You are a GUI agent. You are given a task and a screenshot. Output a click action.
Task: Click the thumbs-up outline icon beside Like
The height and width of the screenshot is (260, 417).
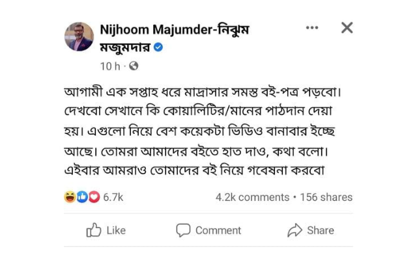[x=94, y=229]
